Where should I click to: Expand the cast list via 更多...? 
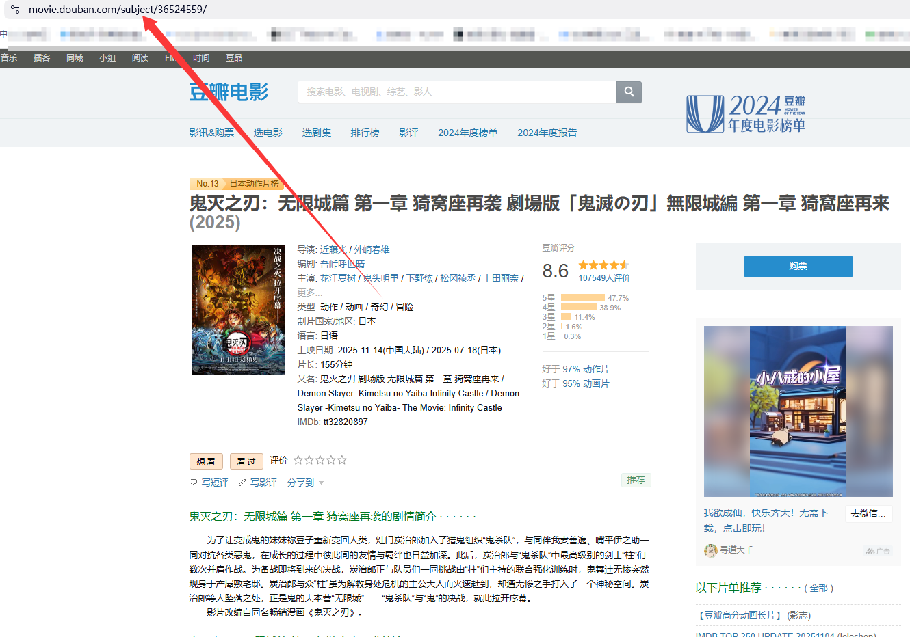click(x=309, y=293)
